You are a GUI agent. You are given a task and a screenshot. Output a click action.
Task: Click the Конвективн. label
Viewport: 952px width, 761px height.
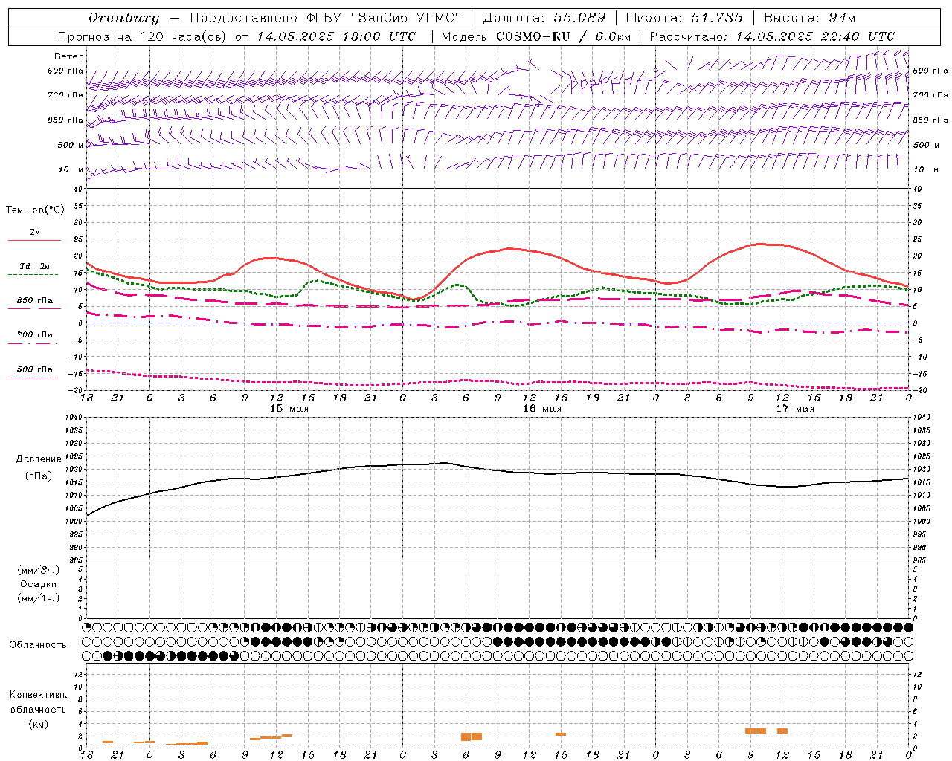(x=39, y=695)
